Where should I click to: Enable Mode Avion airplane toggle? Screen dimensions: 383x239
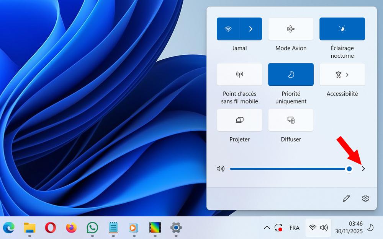291,29
